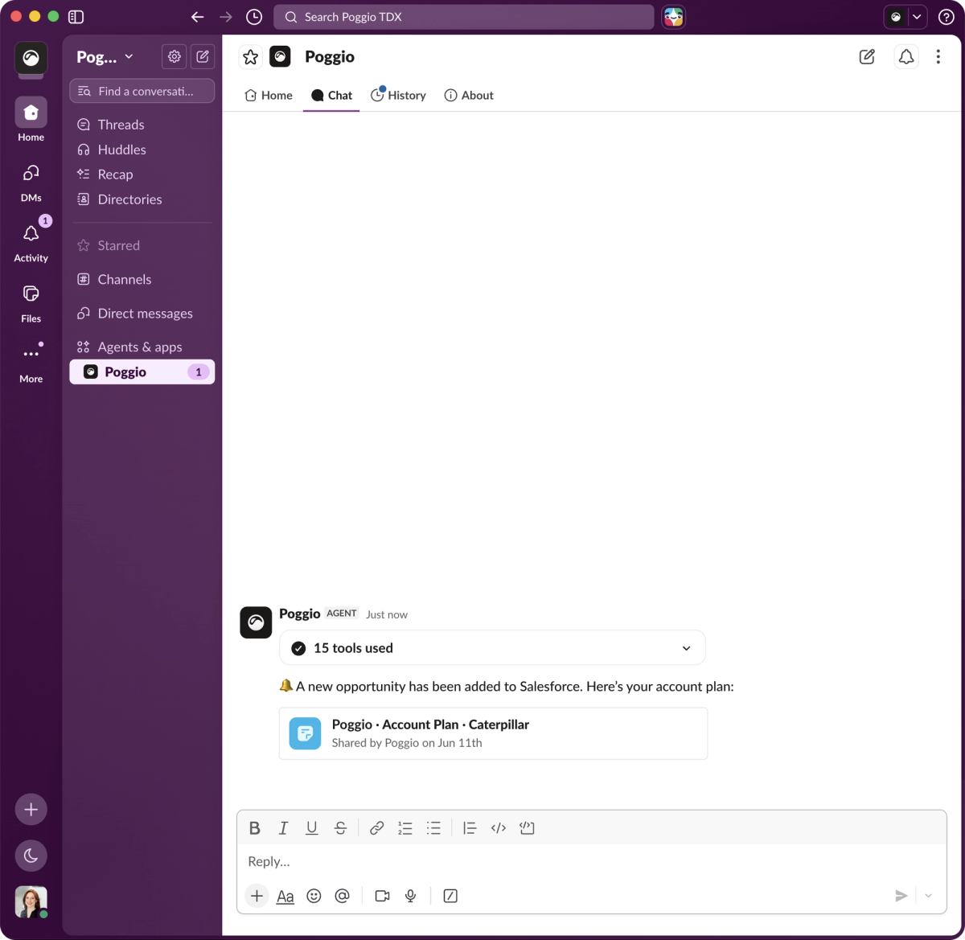Go to Home in the left rail

pyautogui.click(x=31, y=121)
